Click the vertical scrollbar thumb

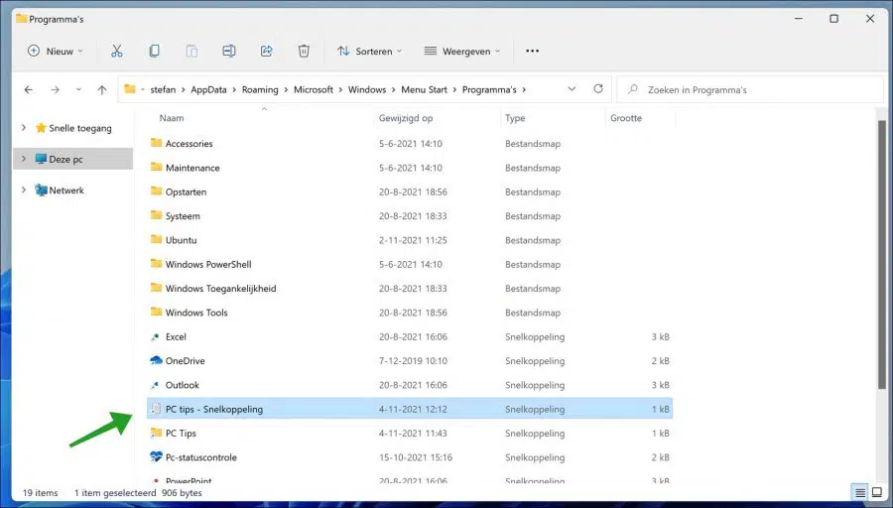pos(882,255)
